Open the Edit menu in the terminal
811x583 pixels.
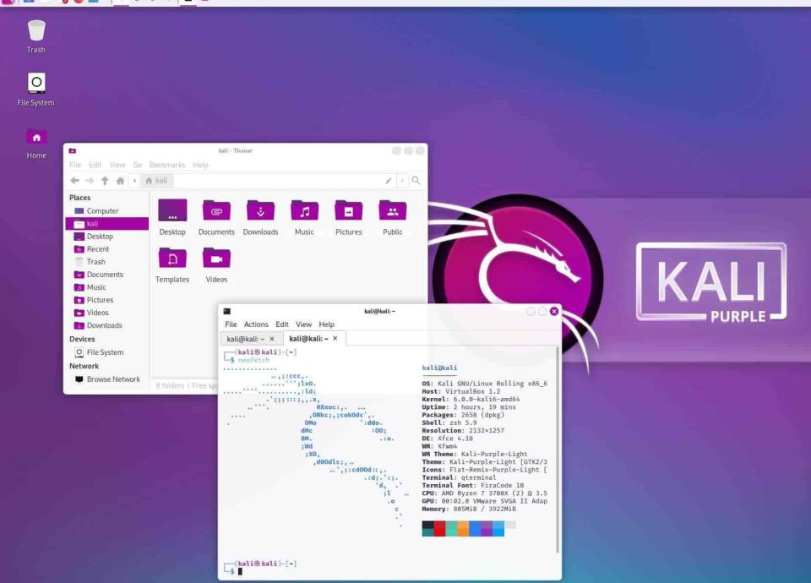282,324
